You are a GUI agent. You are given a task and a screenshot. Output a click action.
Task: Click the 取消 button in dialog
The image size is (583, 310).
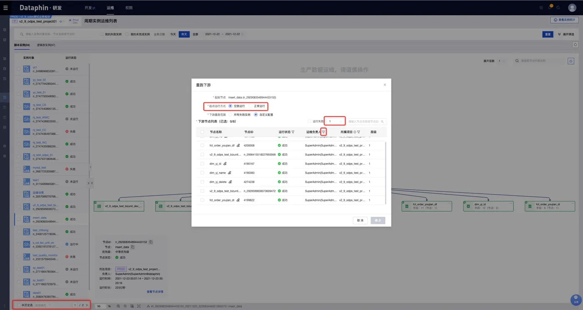(360, 221)
